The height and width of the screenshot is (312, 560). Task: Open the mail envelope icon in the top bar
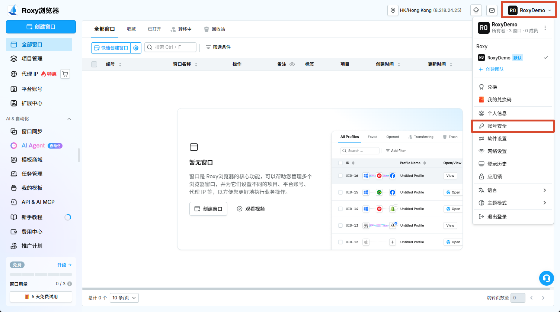(492, 10)
